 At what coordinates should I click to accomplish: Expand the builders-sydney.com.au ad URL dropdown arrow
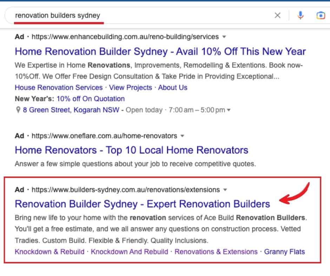click(225, 190)
